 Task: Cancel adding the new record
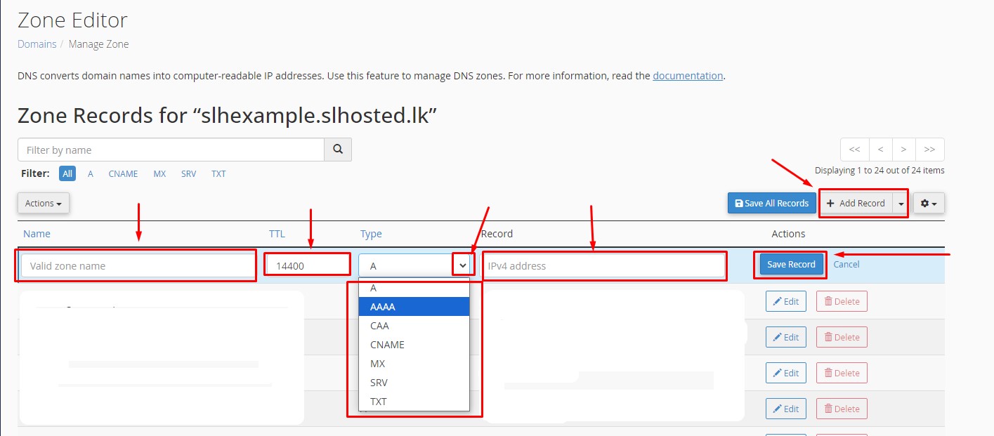[846, 265]
